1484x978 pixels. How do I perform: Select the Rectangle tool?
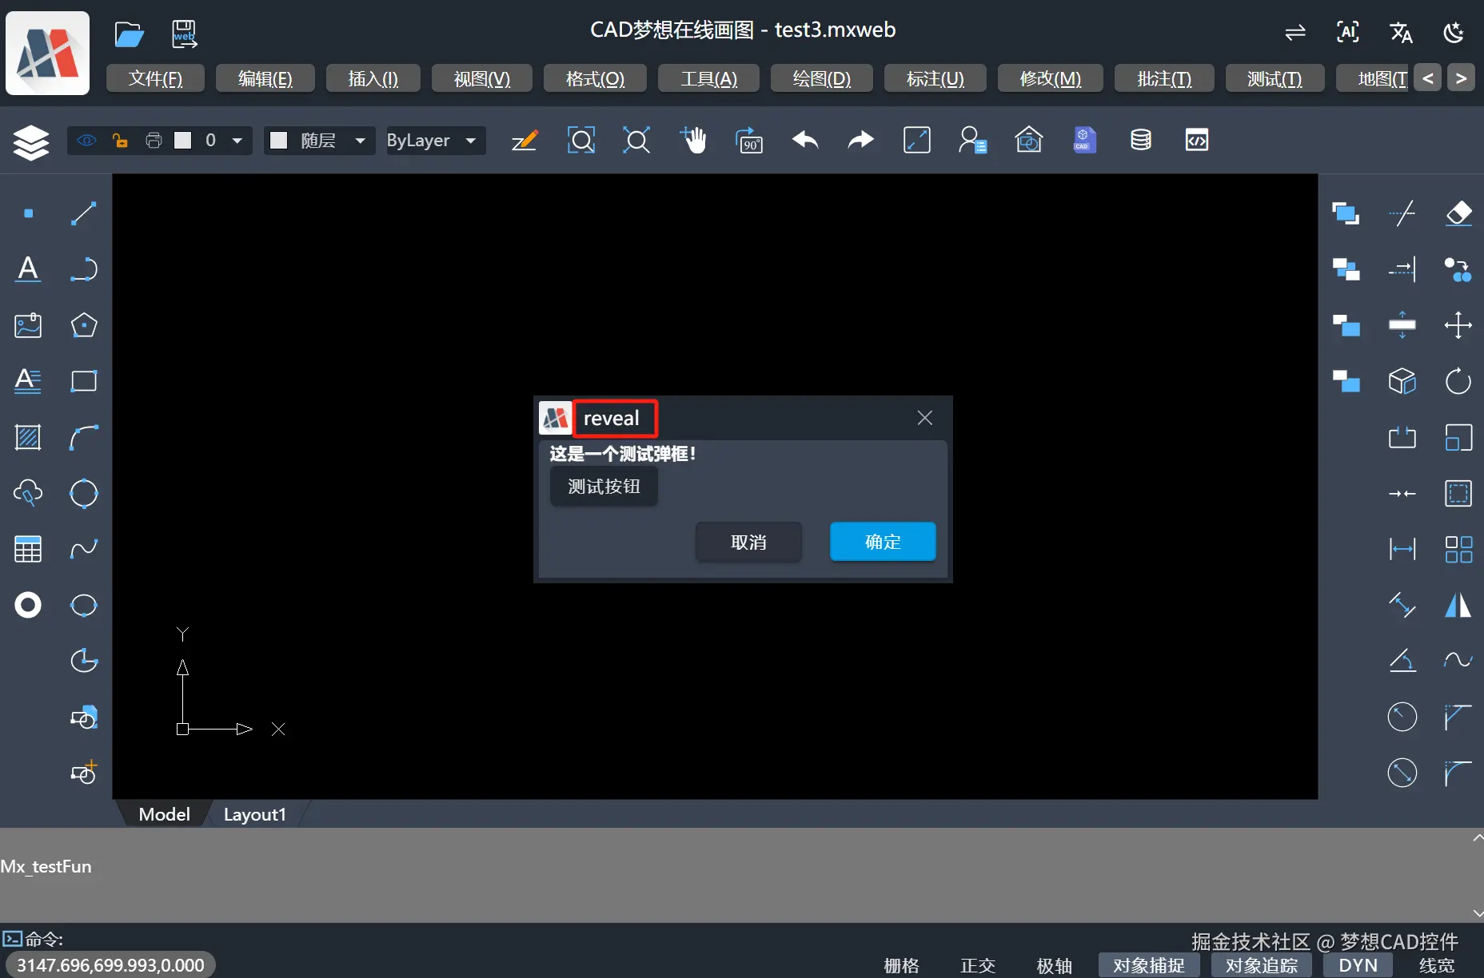point(83,381)
